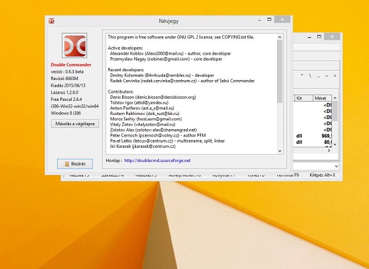The height and width of the screenshot is (269, 369).
Task: Open command line dropdown arrow in main window
Action: point(336,166)
